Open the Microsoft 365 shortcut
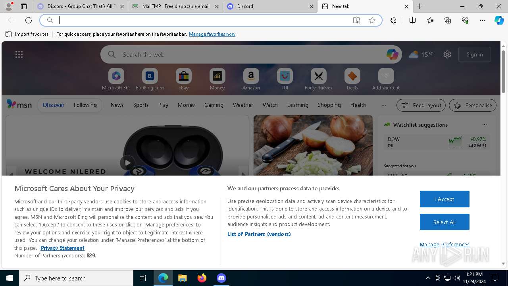Image resolution: width=508 pixels, height=286 pixels. (116, 79)
